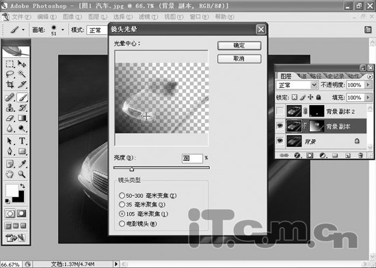This screenshot has width=376, height=268.
Task: Switch to the 图层 tab
Action: point(286,76)
